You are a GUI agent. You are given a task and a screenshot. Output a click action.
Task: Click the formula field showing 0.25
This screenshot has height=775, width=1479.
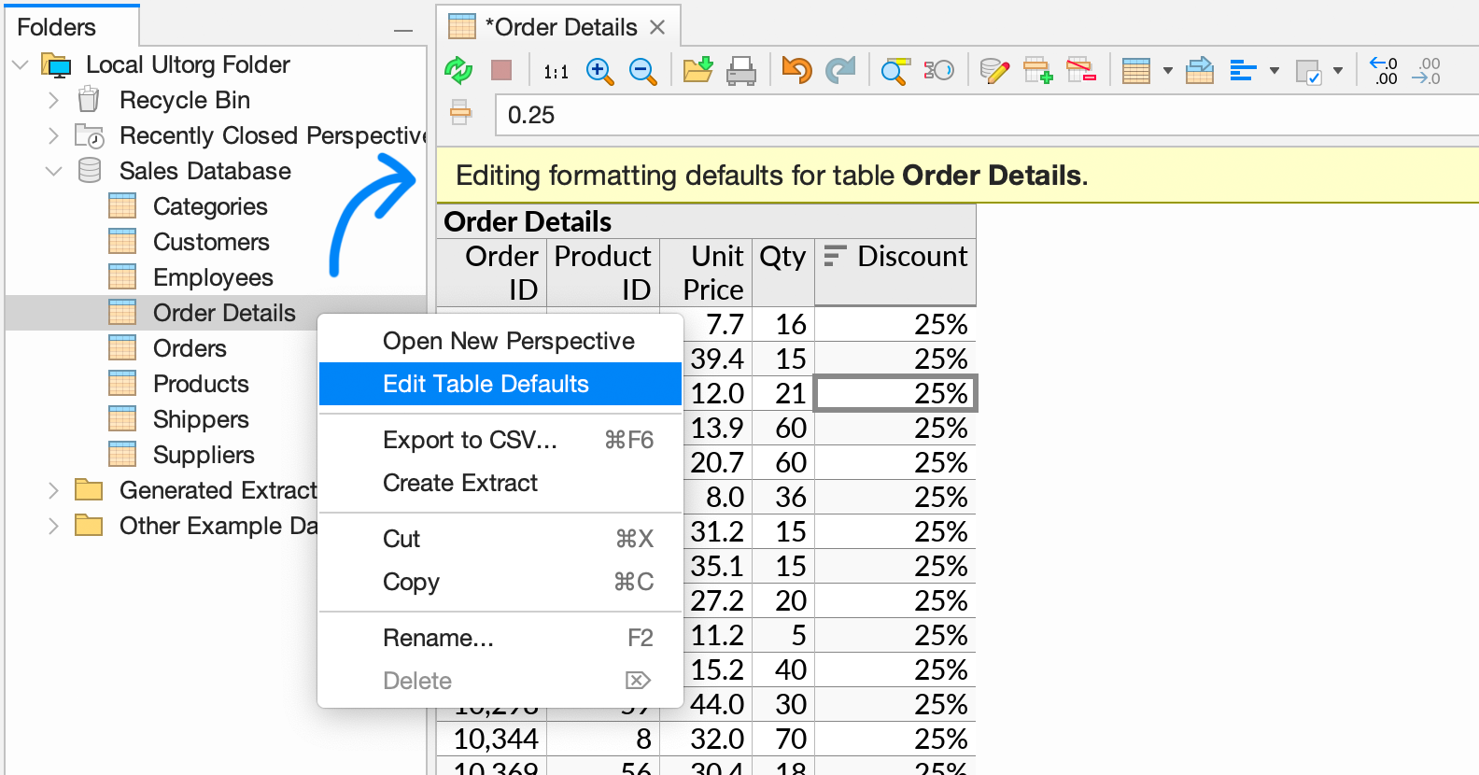pyautogui.click(x=986, y=115)
